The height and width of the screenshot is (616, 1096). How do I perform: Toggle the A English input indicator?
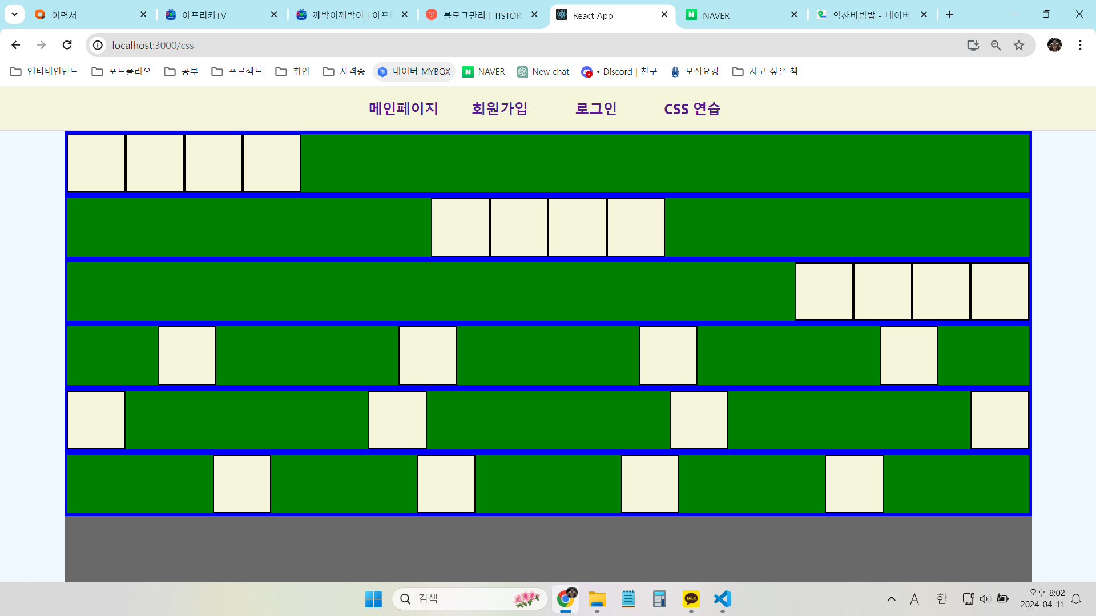[914, 599]
